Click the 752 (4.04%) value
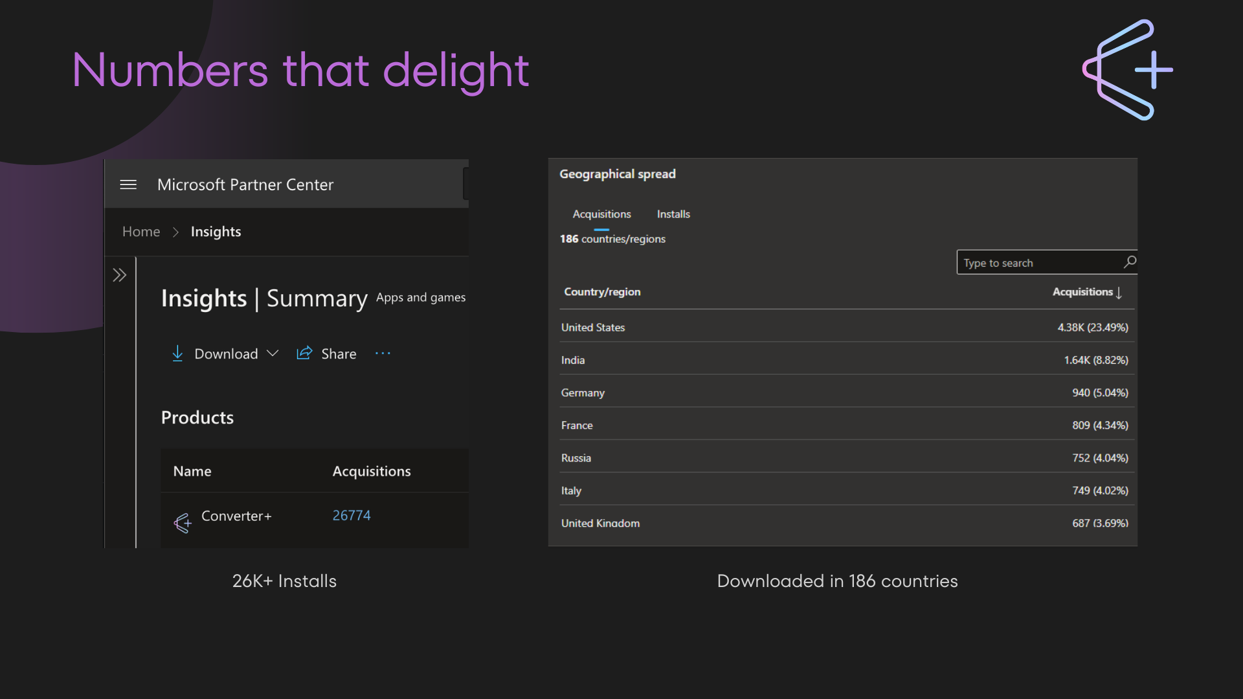The image size is (1243, 699). point(1100,458)
